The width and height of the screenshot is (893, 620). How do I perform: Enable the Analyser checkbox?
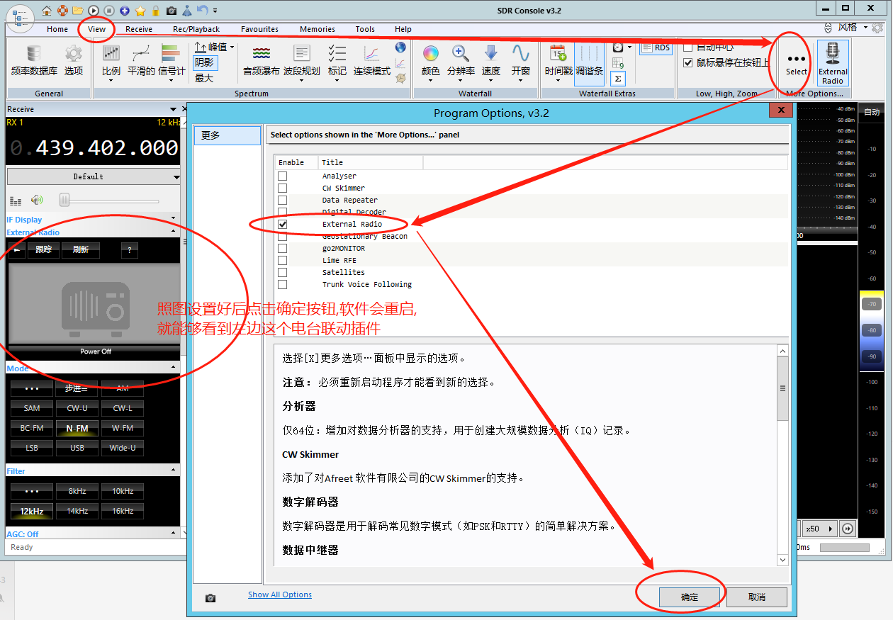[x=283, y=176]
